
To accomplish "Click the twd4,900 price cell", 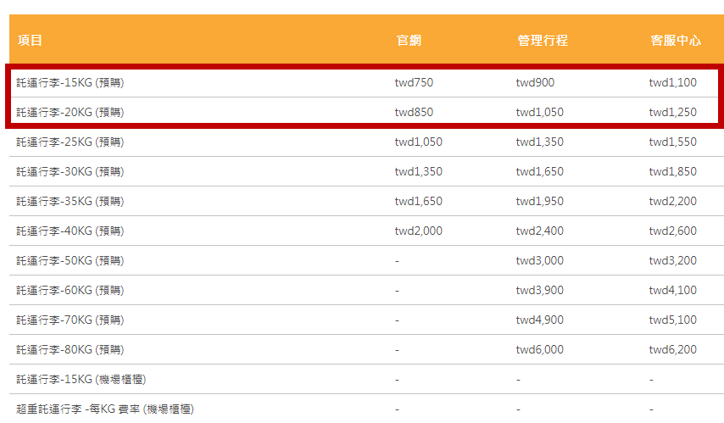I will click(540, 320).
